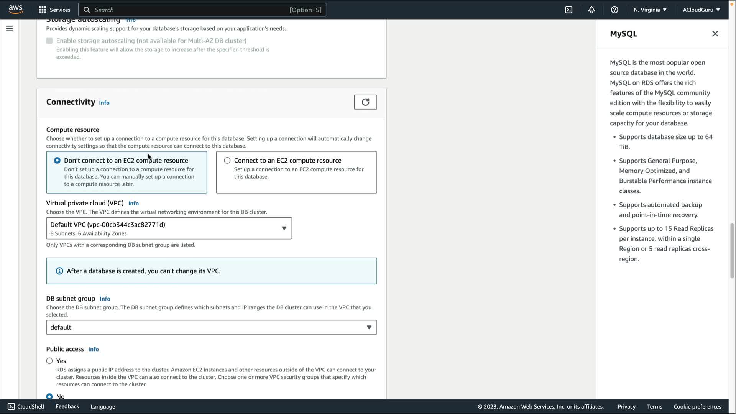Click the AWS logo home icon

[16, 10]
